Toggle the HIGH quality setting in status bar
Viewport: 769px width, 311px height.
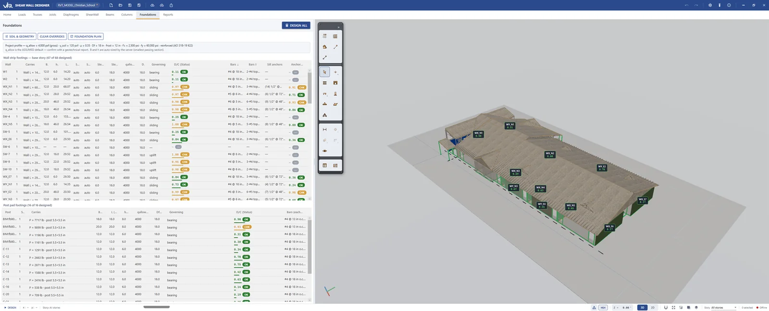[603, 308]
